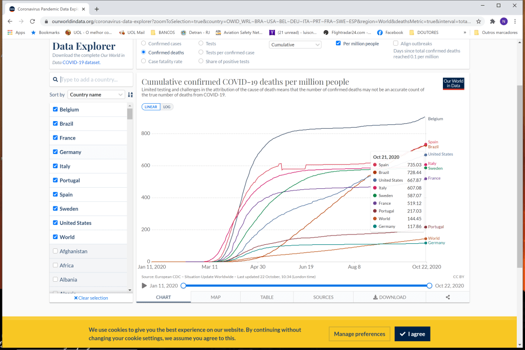Open a new browser tab
525x350 pixels.
pos(97,9)
